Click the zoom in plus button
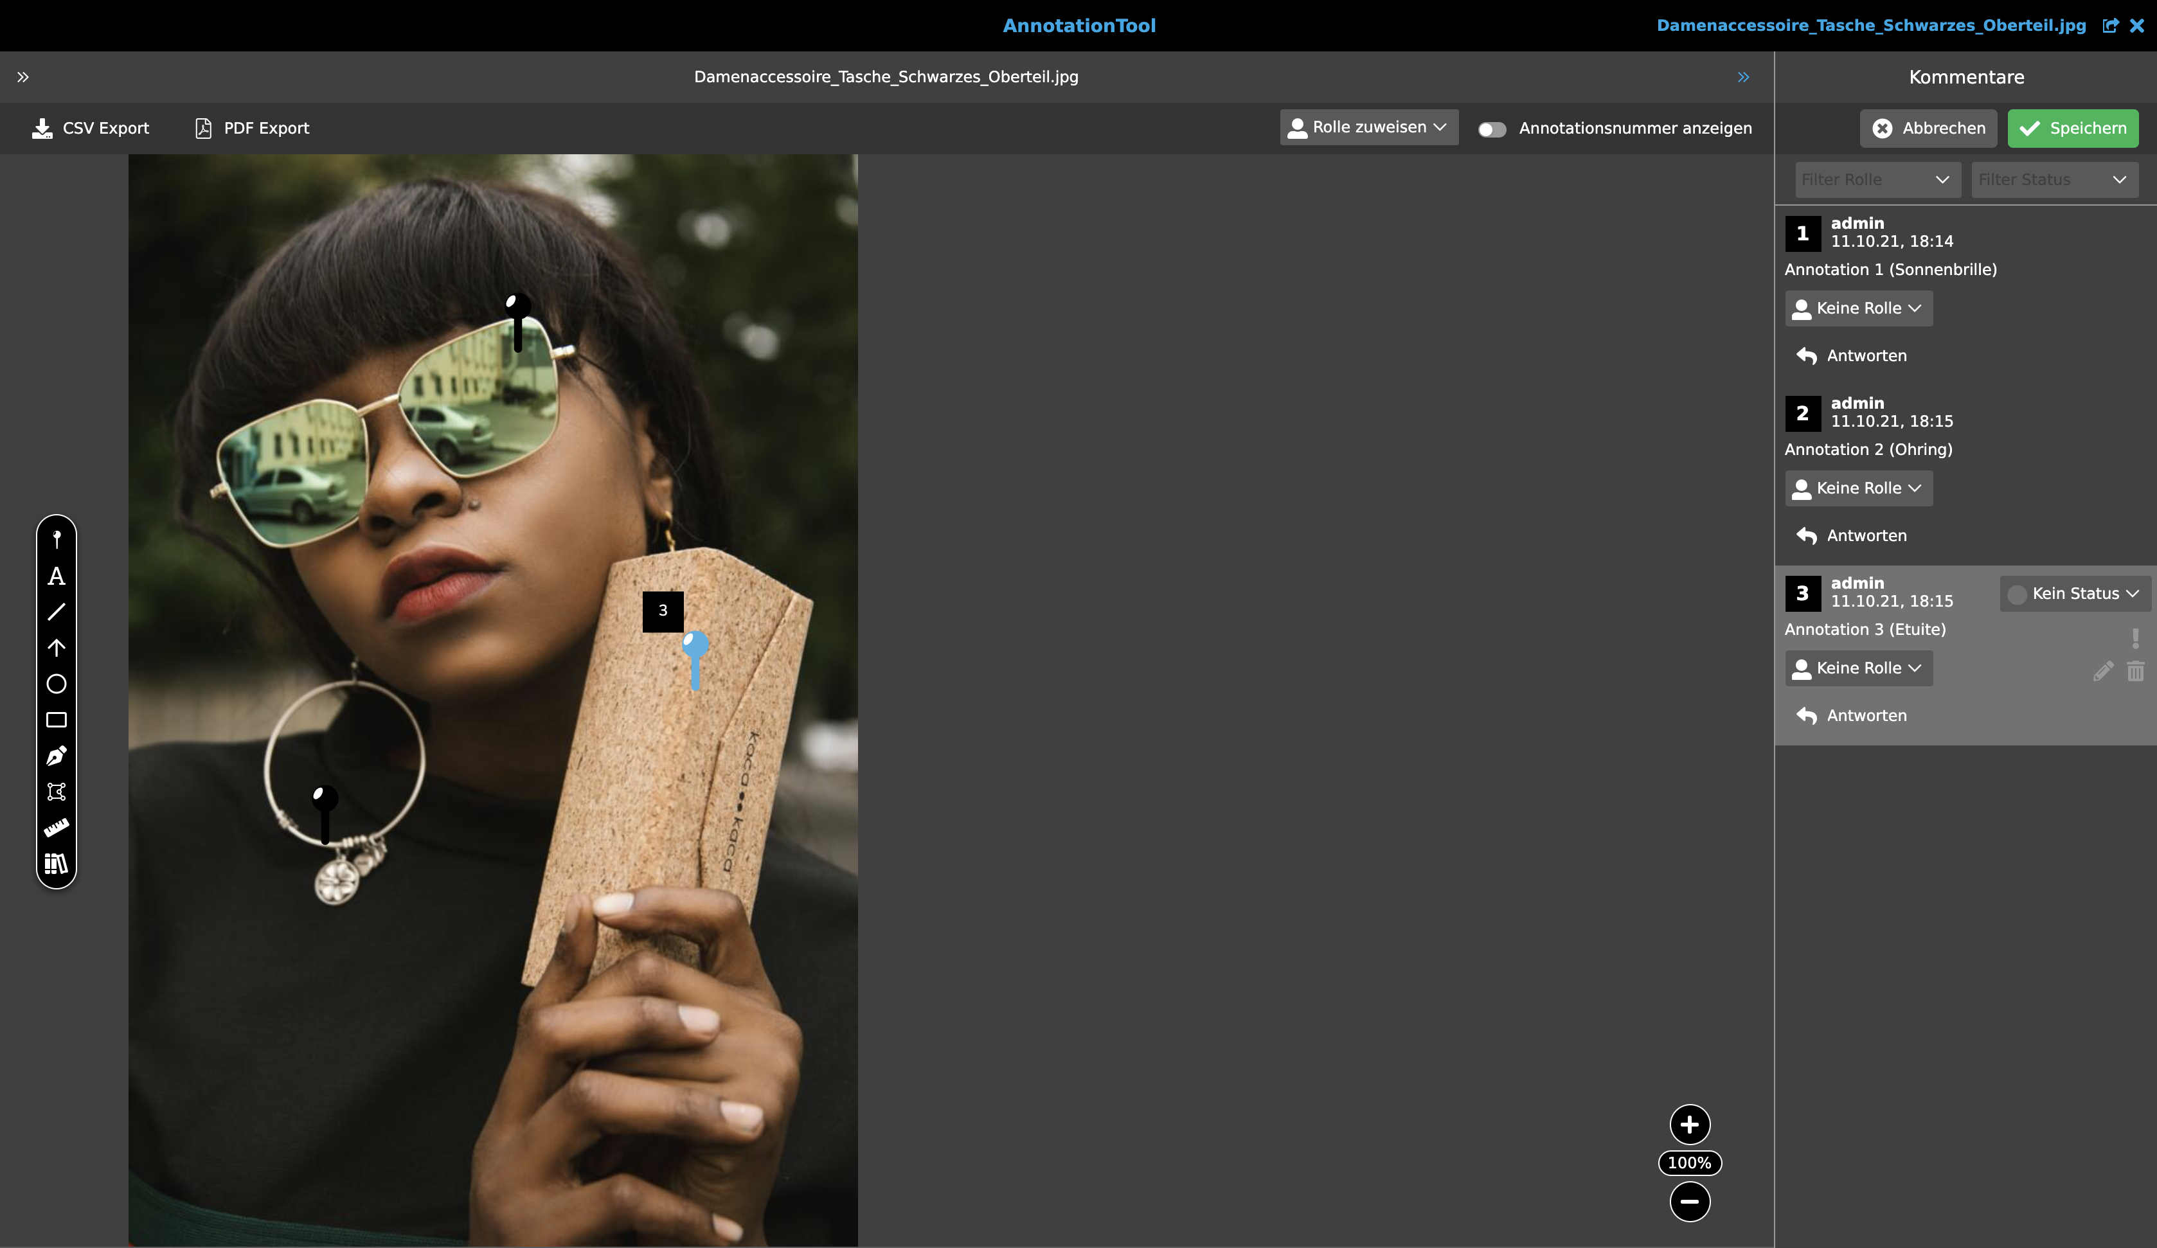Screen dimensions: 2157x1248 (1690, 1124)
